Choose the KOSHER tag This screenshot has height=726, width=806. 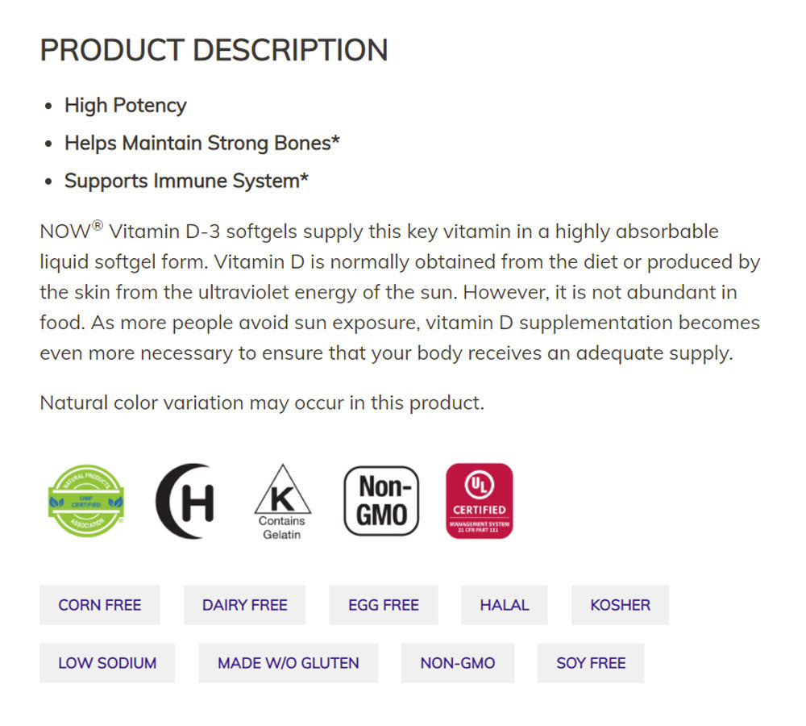(x=620, y=605)
